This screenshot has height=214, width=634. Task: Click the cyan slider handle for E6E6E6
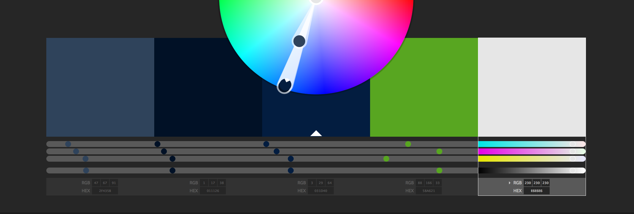(573, 144)
